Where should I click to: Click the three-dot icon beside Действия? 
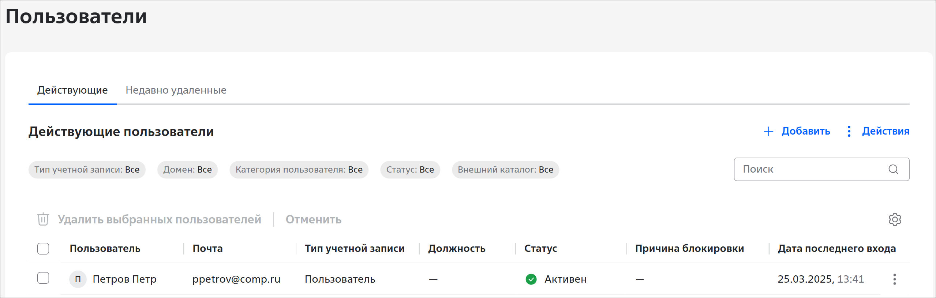849,131
